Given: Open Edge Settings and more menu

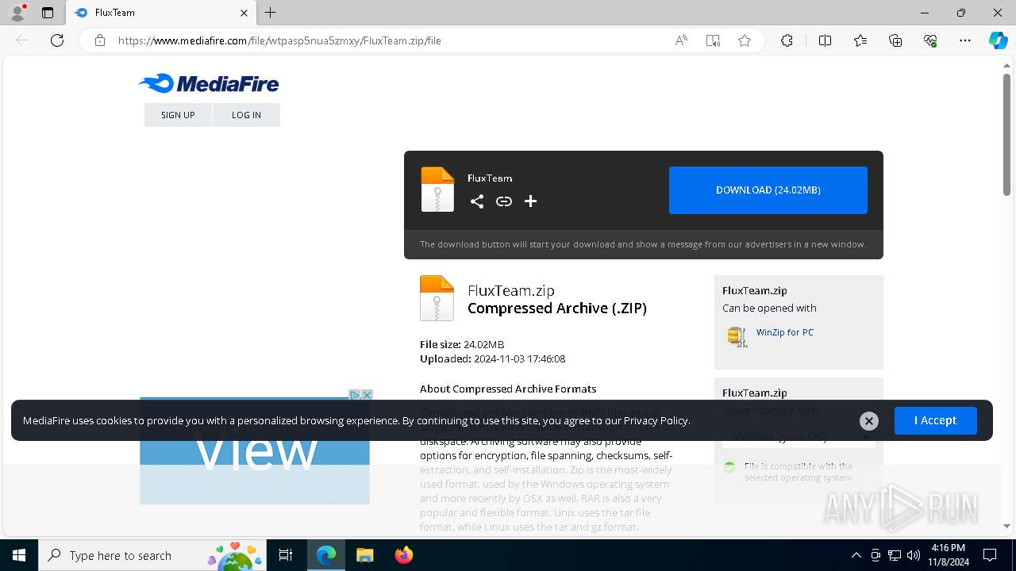Looking at the screenshot, I should click(965, 40).
